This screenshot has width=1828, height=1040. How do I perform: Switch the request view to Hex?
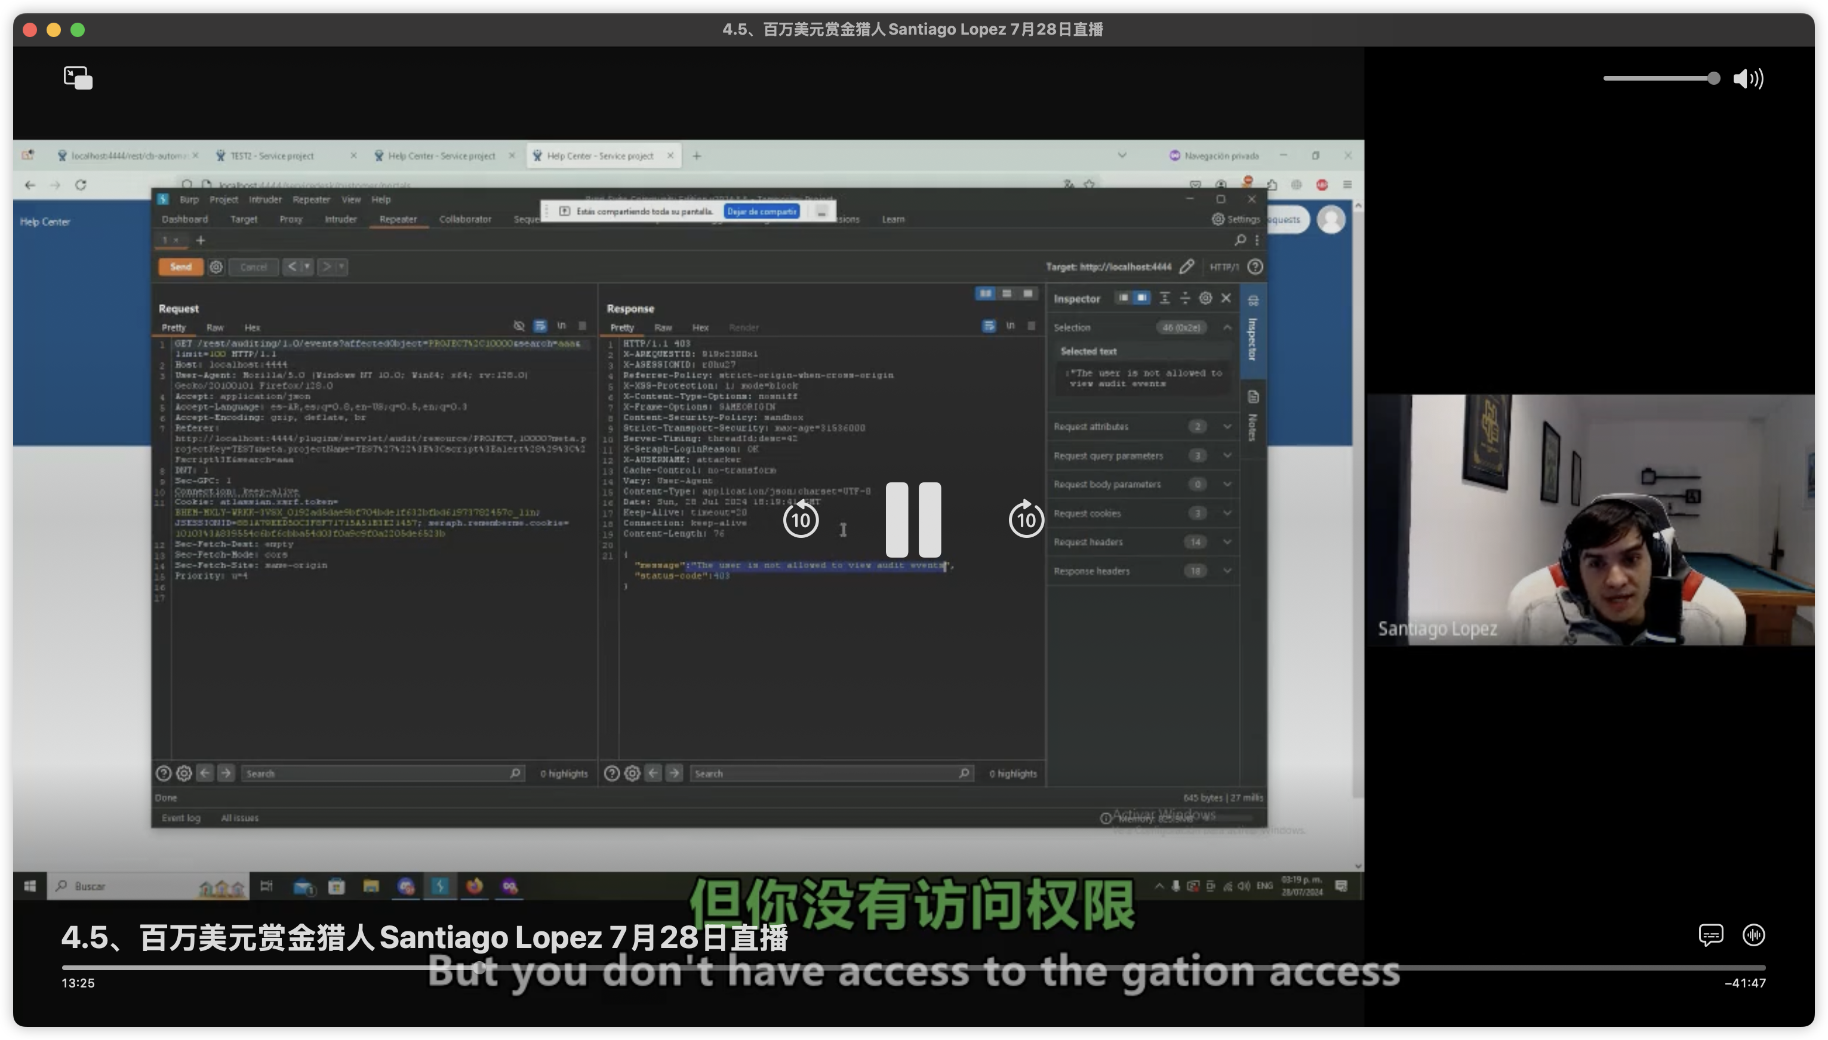(x=252, y=328)
